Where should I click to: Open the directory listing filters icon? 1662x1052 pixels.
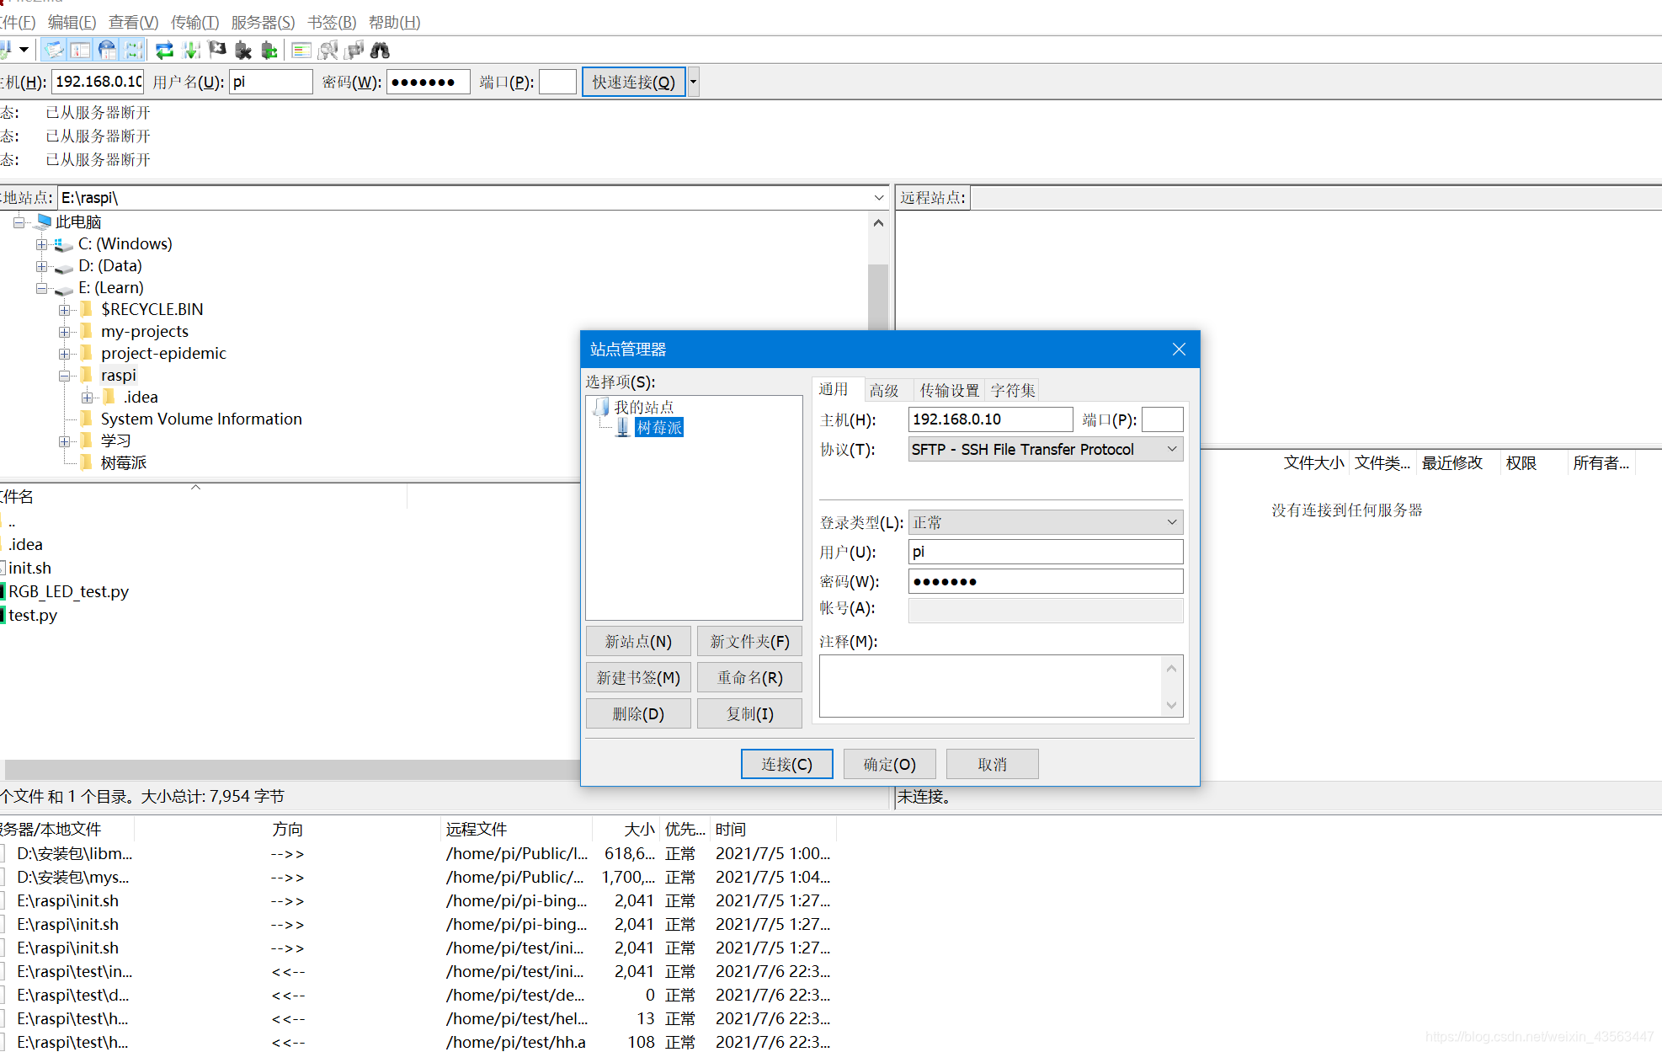pyautogui.click(x=301, y=51)
